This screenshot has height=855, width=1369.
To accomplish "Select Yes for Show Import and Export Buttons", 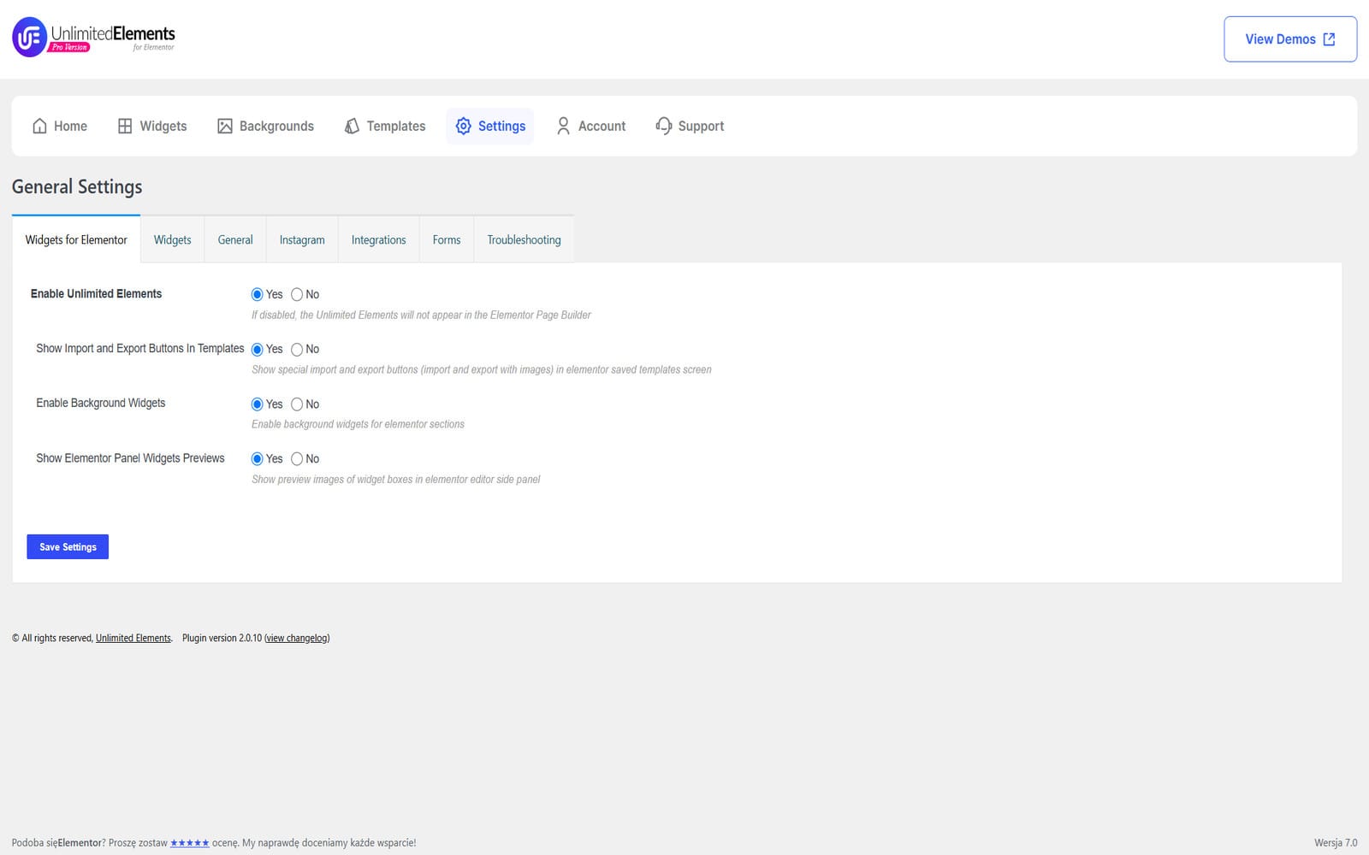I will (257, 349).
